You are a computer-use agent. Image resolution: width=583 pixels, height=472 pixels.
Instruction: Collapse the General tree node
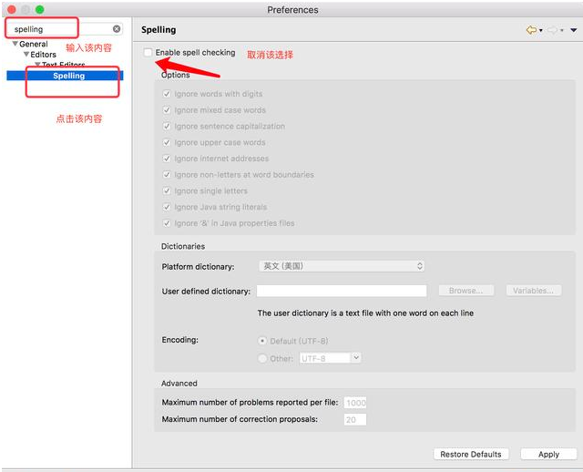15,44
